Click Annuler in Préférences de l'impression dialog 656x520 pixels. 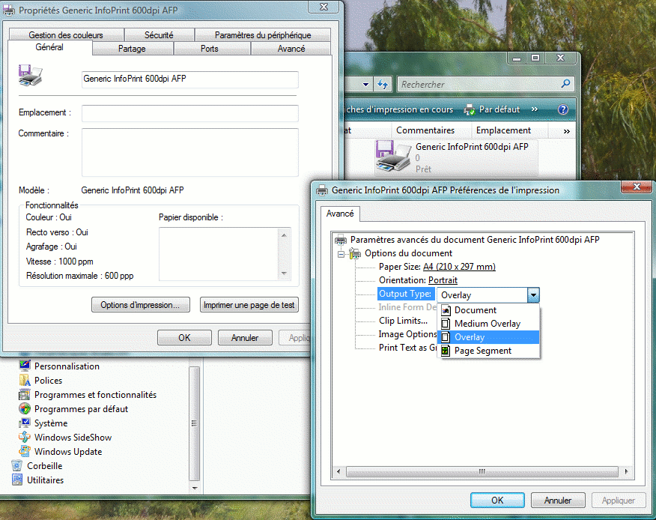(x=558, y=500)
